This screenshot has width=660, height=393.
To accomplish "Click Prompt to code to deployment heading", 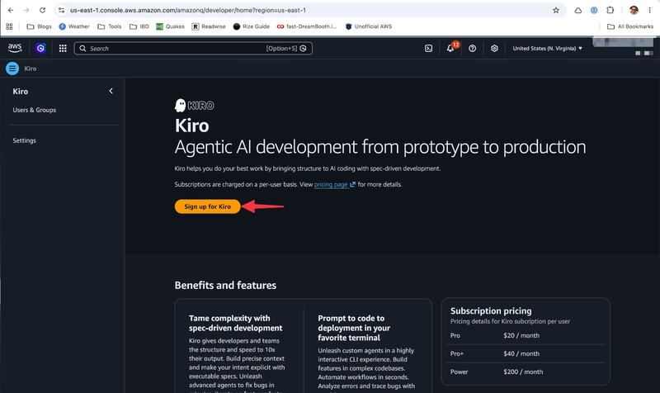I will point(354,328).
